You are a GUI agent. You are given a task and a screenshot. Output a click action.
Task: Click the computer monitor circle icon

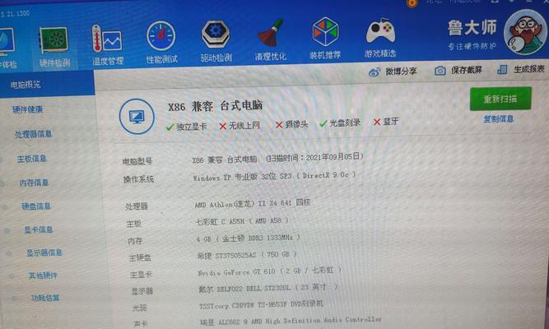(x=137, y=117)
